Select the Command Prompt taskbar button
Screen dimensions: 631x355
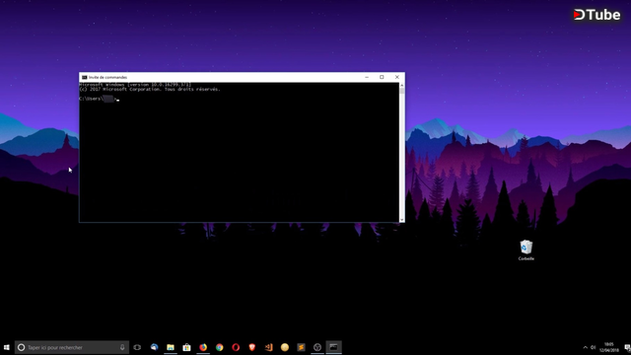333,347
